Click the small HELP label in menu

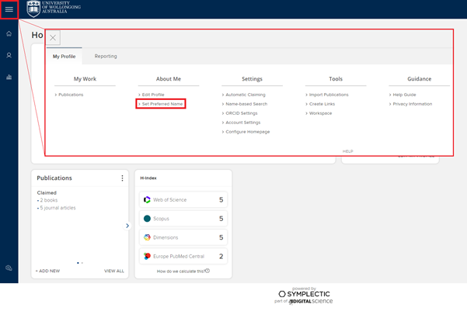click(347, 151)
